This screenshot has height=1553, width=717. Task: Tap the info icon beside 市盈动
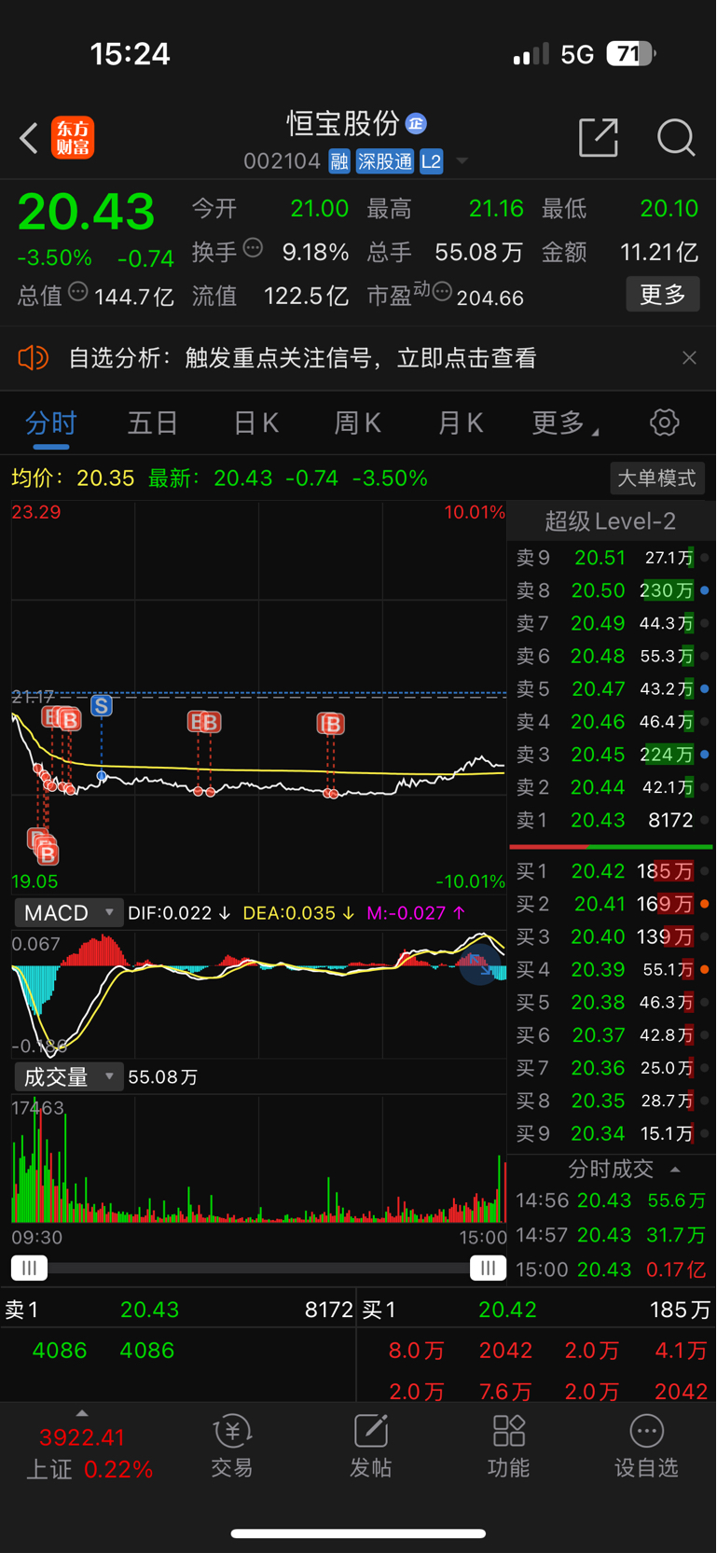tap(442, 293)
